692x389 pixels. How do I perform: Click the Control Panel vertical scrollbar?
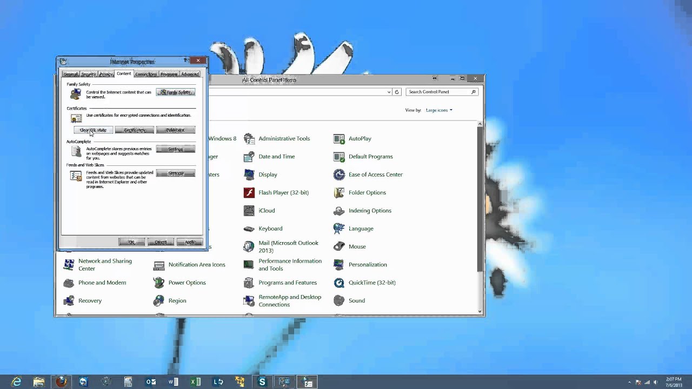click(480, 199)
